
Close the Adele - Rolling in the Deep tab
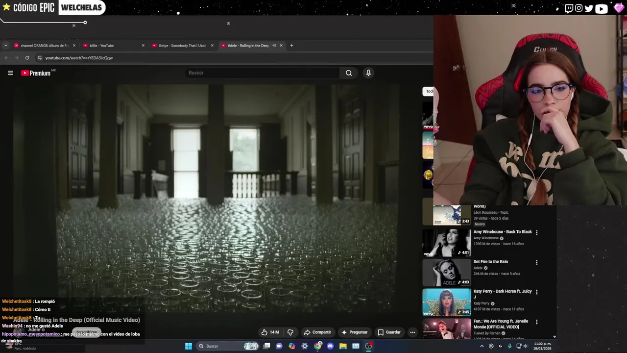pos(281,46)
